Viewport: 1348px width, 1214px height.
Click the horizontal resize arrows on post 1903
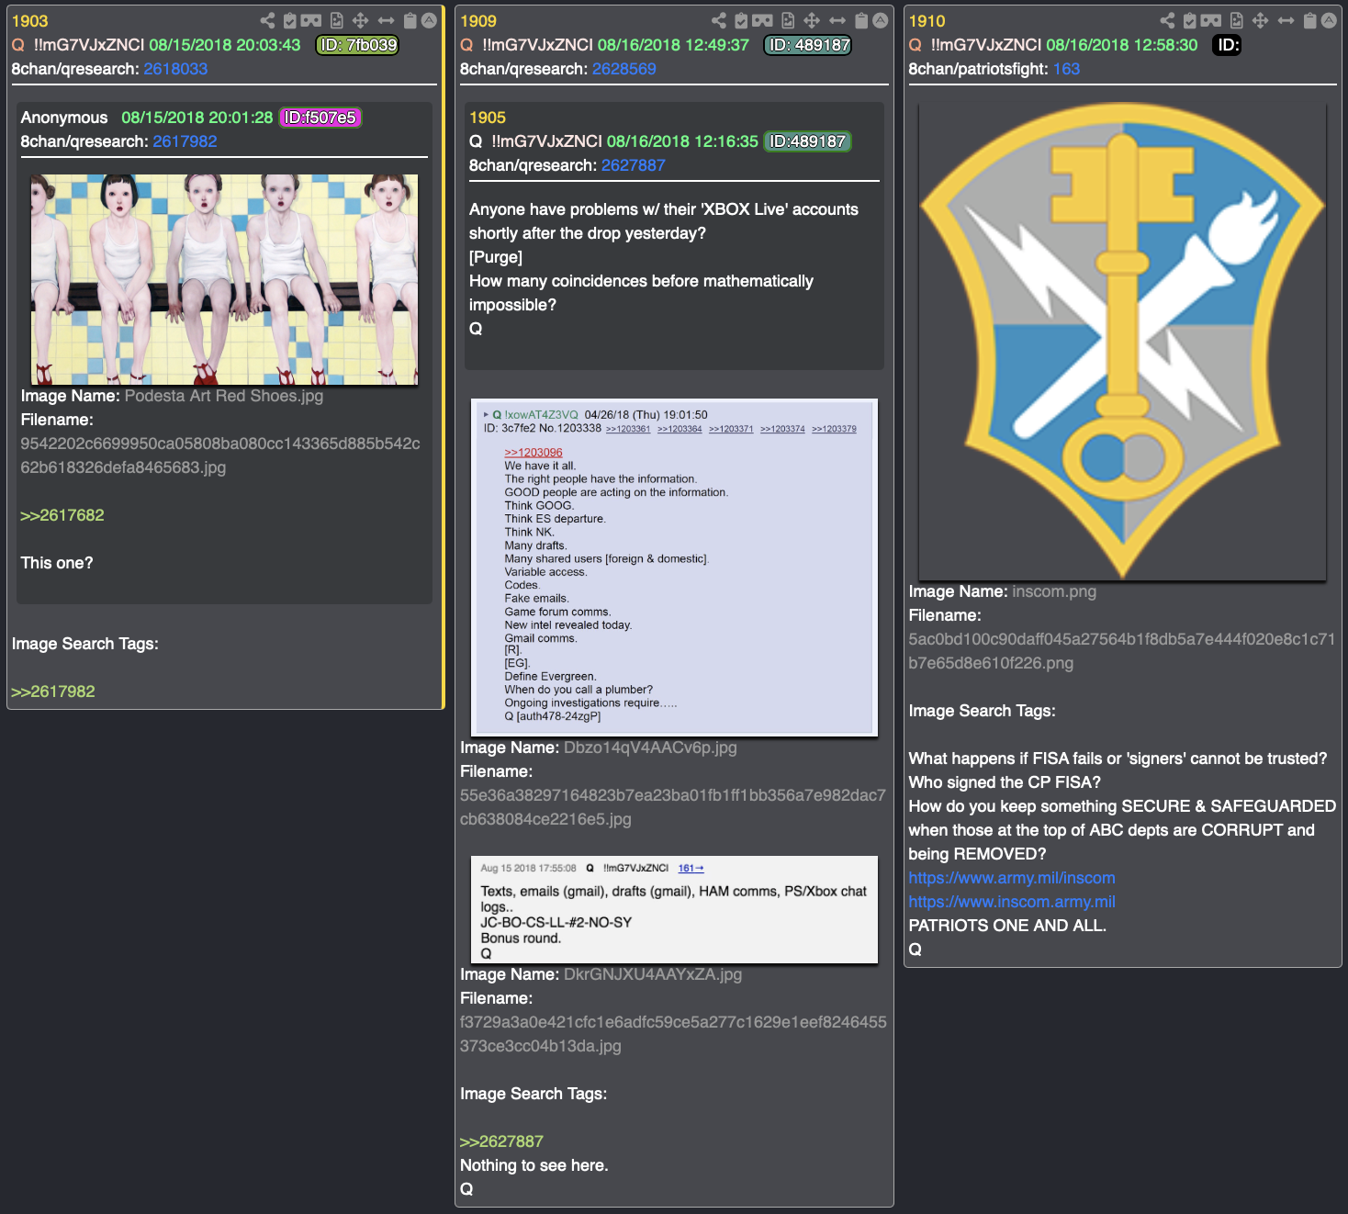[386, 20]
